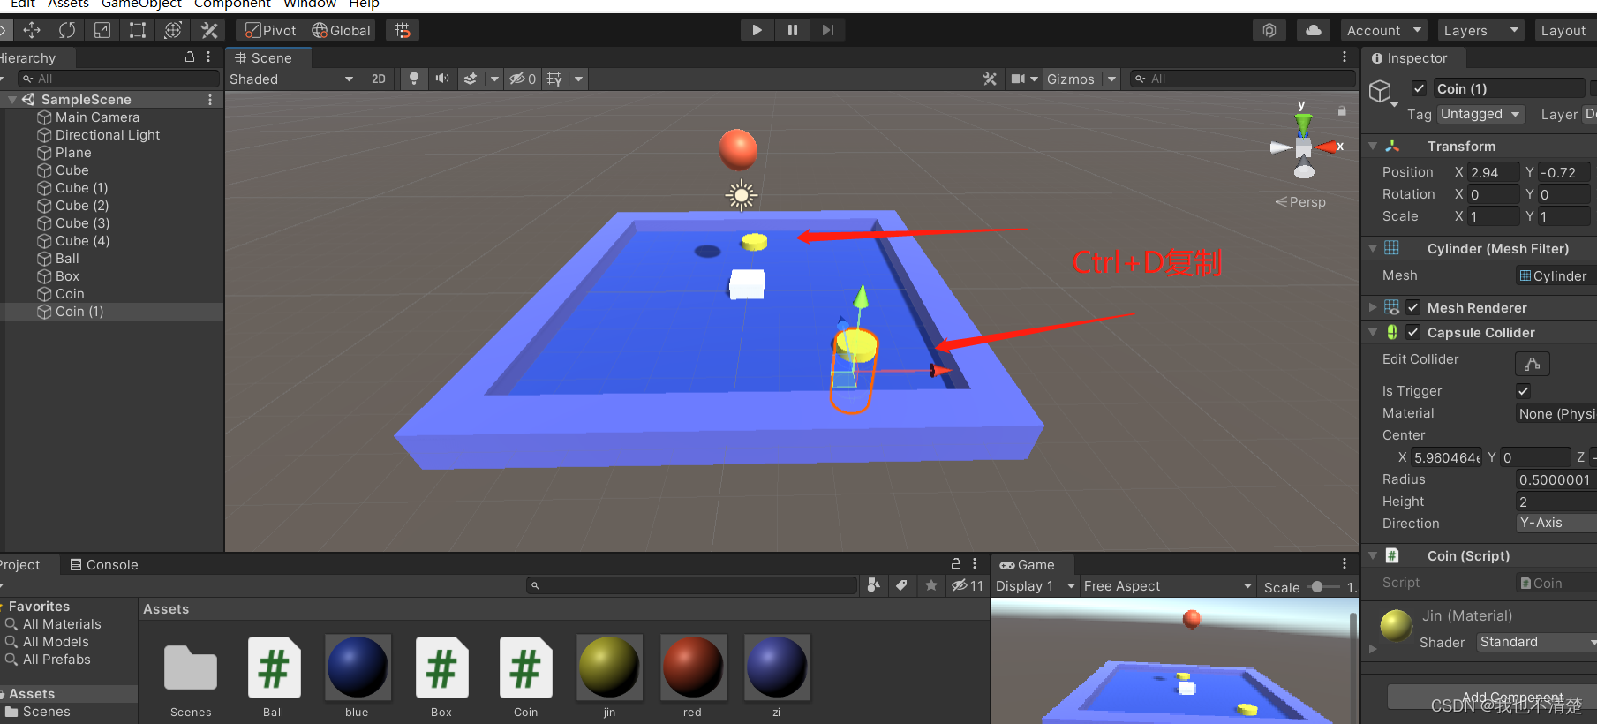Open the Shader Standard dropdown
Image resolution: width=1597 pixels, height=724 pixels.
(x=1536, y=642)
